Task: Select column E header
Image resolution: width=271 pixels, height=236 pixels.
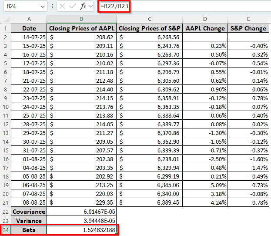Action: [248, 19]
